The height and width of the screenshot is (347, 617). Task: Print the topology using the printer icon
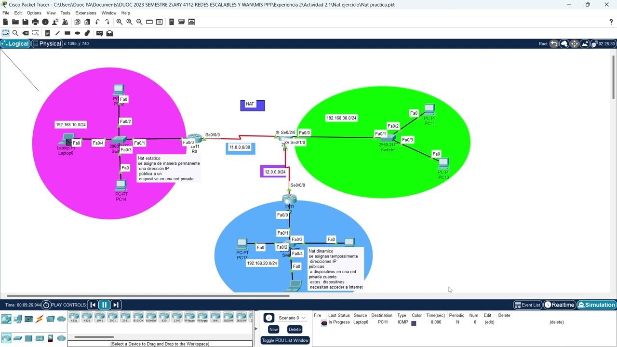point(35,22)
